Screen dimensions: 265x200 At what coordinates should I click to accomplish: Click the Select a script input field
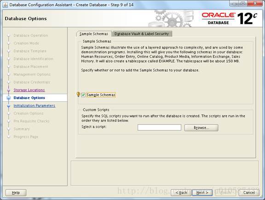pos(159,127)
